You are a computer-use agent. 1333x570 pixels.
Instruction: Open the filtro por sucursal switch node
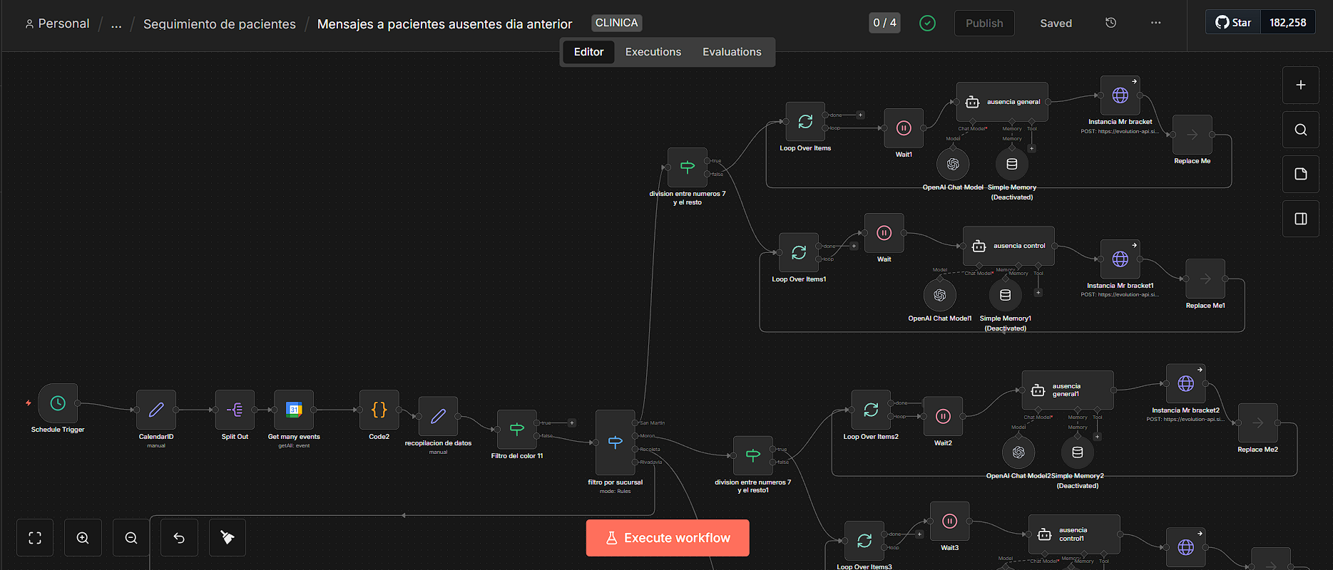pos(616,442)
